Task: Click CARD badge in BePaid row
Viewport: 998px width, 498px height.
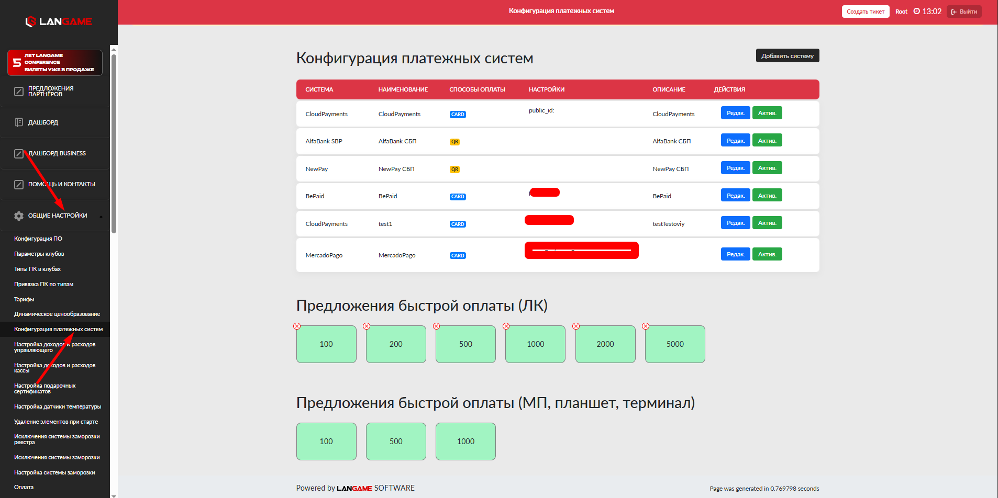Action: [458, 197]
